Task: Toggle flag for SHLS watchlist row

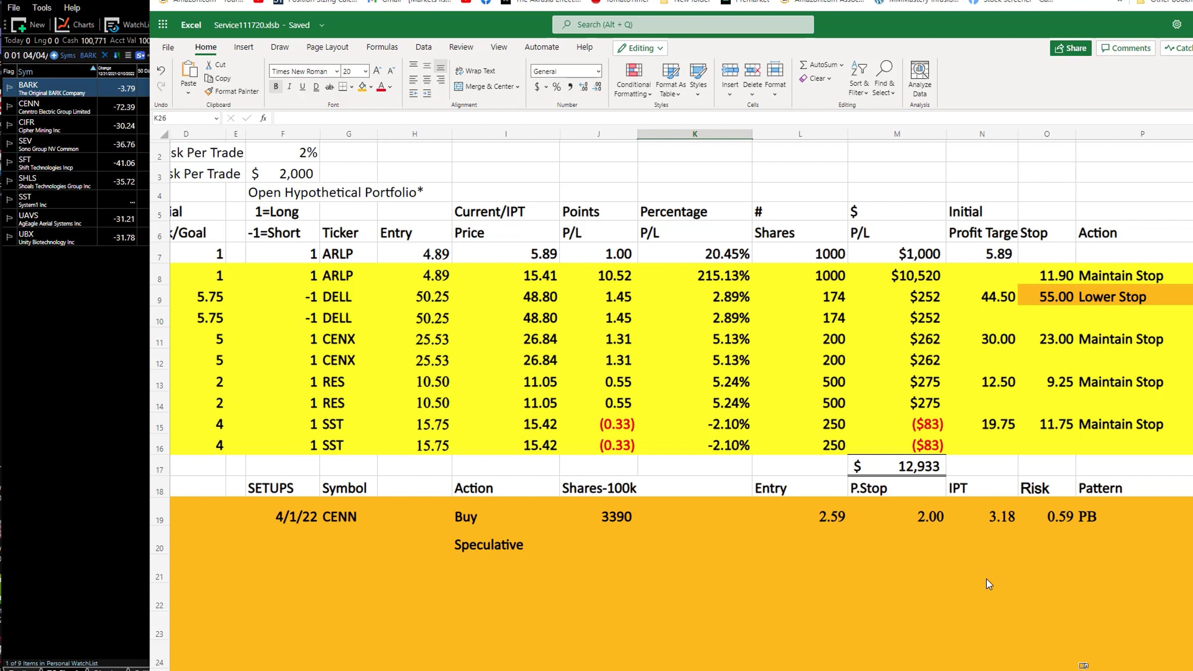Action: point(9,181)
